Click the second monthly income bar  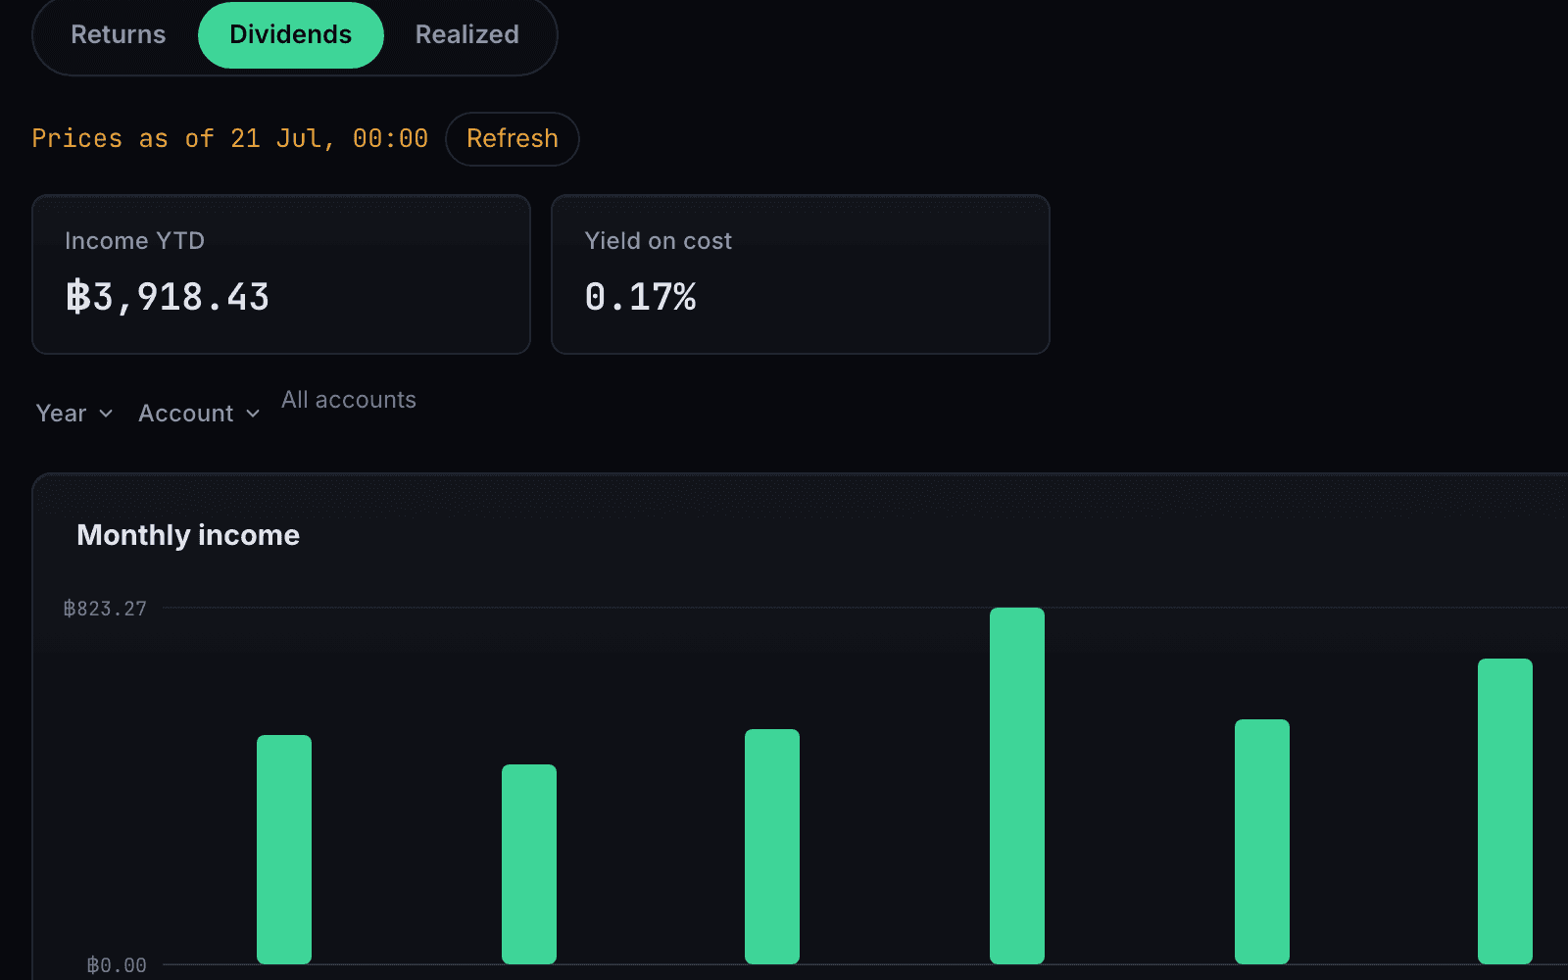(x=529, y=864)
